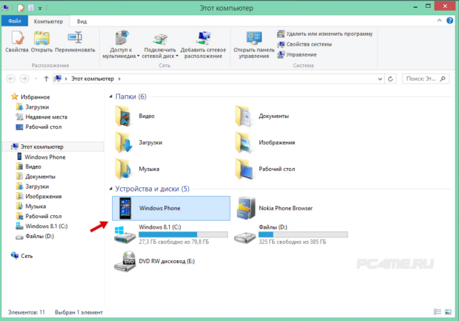Open the Файл menu tab
Screen dimensions: 459x321
pos(15,21)
